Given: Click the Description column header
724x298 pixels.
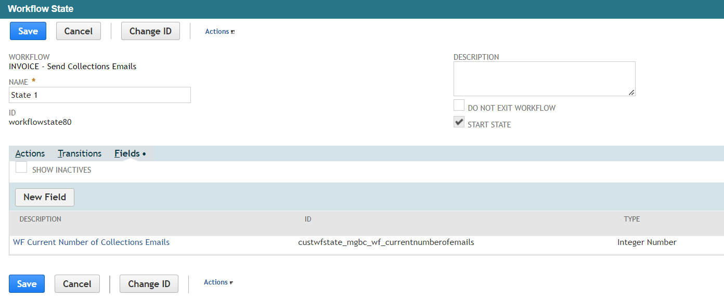Looking at the screenshot, I should pos(41,219).
